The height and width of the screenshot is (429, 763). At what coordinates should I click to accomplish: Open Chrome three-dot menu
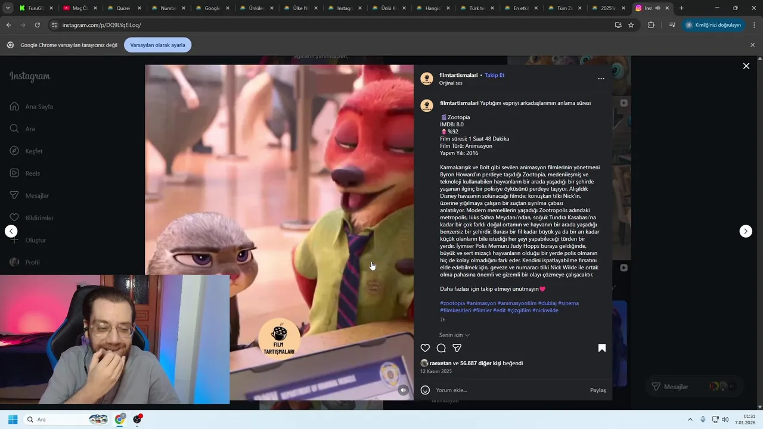[755, 25]
